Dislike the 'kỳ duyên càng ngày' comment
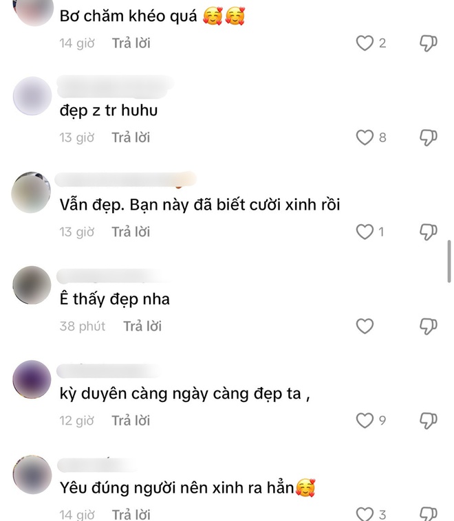This screenshot has height=521, width=454. [428, 421]
